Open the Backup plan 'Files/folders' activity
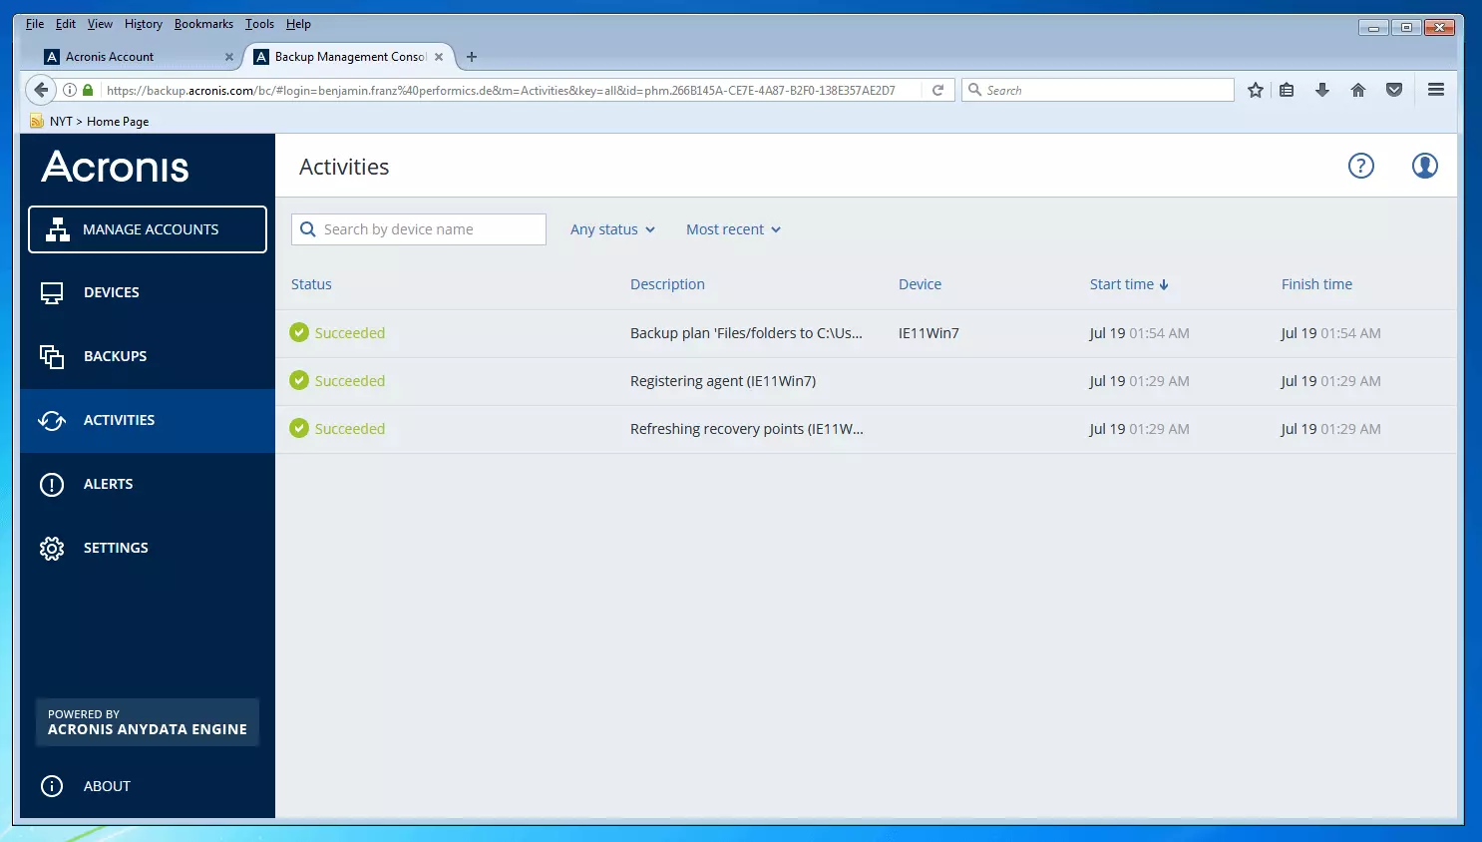 tap(746, 333)
